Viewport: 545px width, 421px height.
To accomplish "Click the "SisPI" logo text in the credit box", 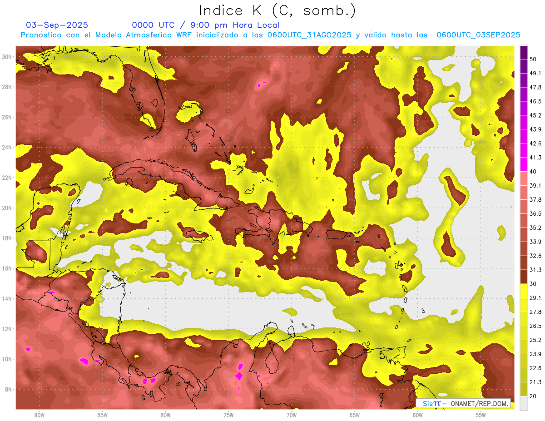I will [x=431, y=404].
